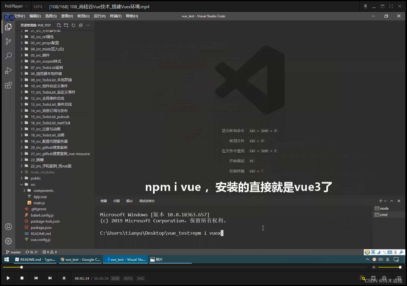Open the 选择(S) menu
Viewport: 407px width, 286px height.
point(51,16)
